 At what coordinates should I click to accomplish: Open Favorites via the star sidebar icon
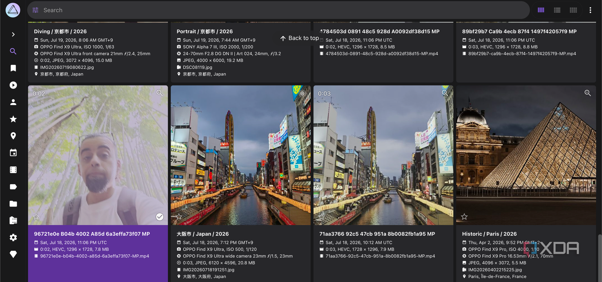coord(13,119)
